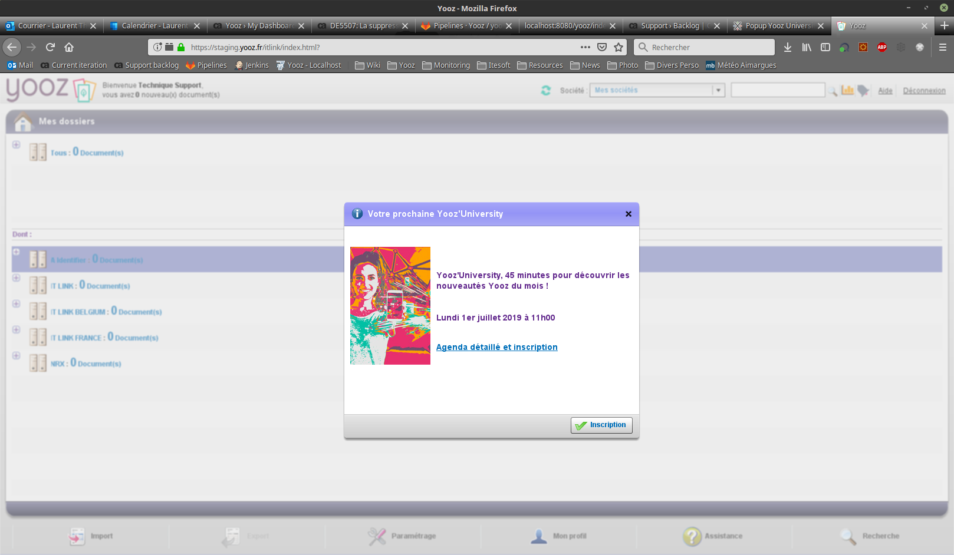The height and width of the screenshot is (555, 954).
Task: Switch to Yooz › My Dashboard tab
Action: pyautogui.click(x=258, y=26)
